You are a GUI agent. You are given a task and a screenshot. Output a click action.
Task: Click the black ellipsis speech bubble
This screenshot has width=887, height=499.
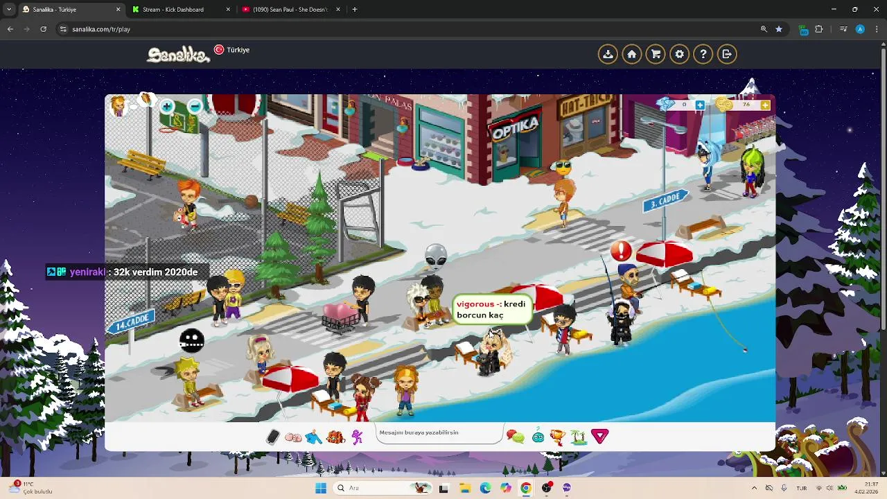click(x=192, y=340)
